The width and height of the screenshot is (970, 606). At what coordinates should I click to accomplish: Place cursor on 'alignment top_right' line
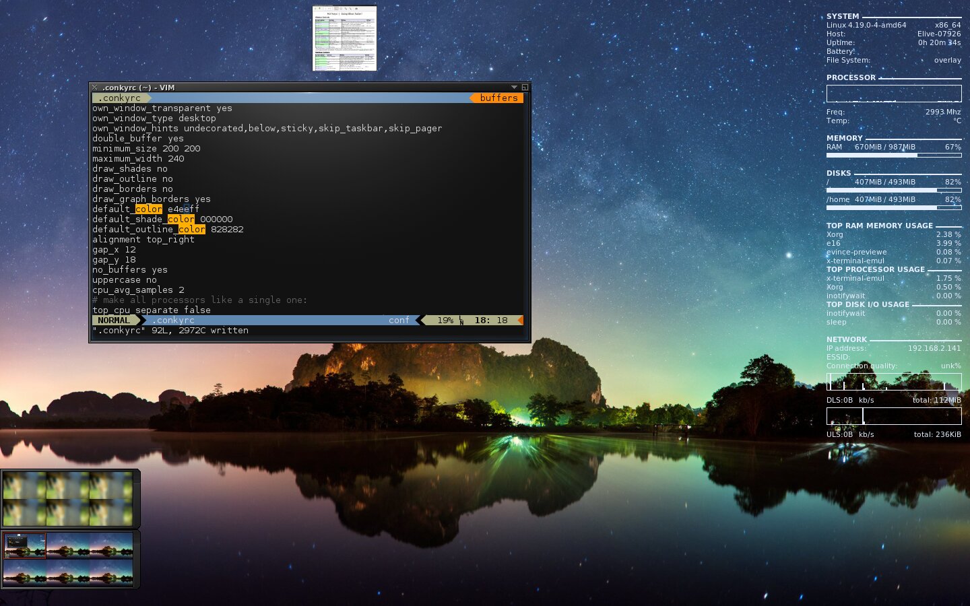[143, 240]
